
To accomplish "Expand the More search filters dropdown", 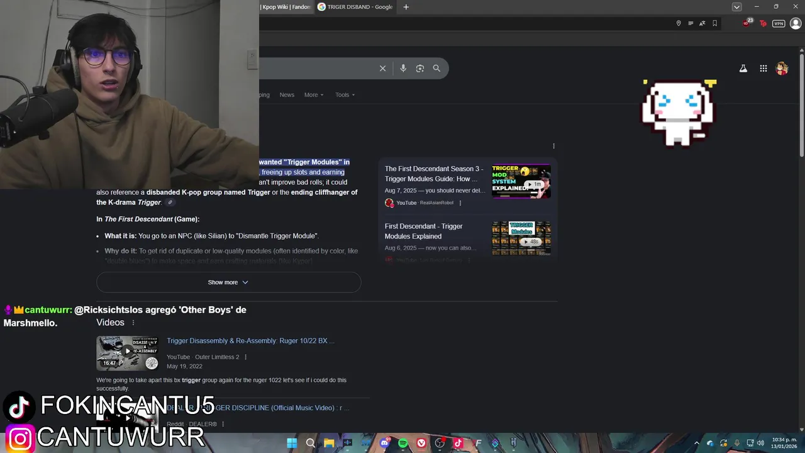I will [x=314, y=95].
